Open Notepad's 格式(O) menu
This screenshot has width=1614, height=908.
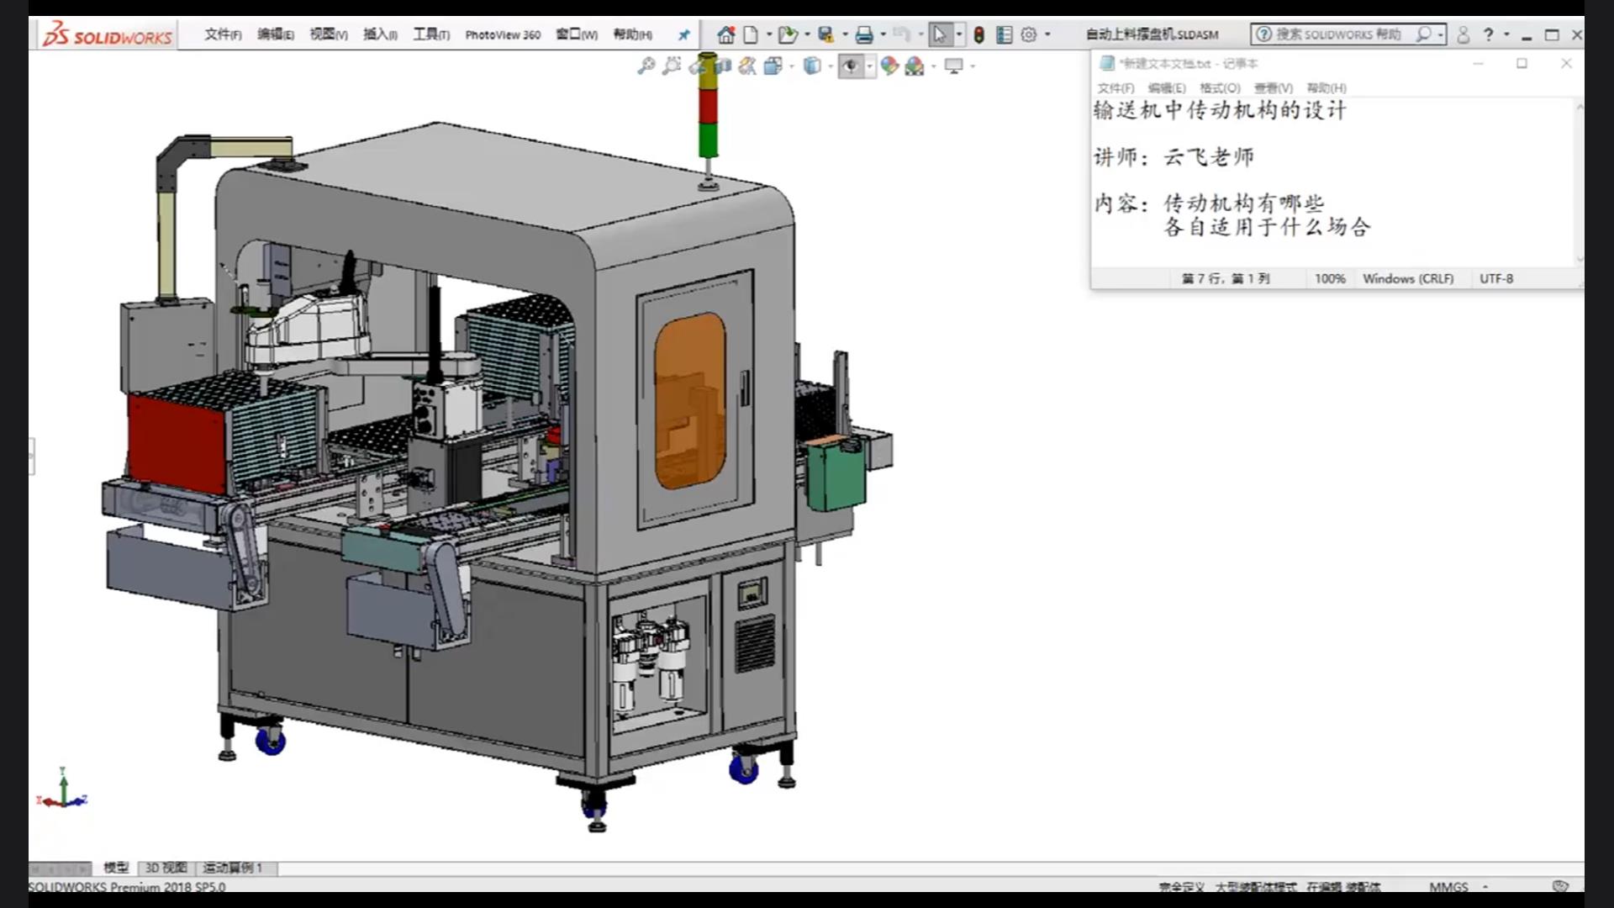(1219, 87)
